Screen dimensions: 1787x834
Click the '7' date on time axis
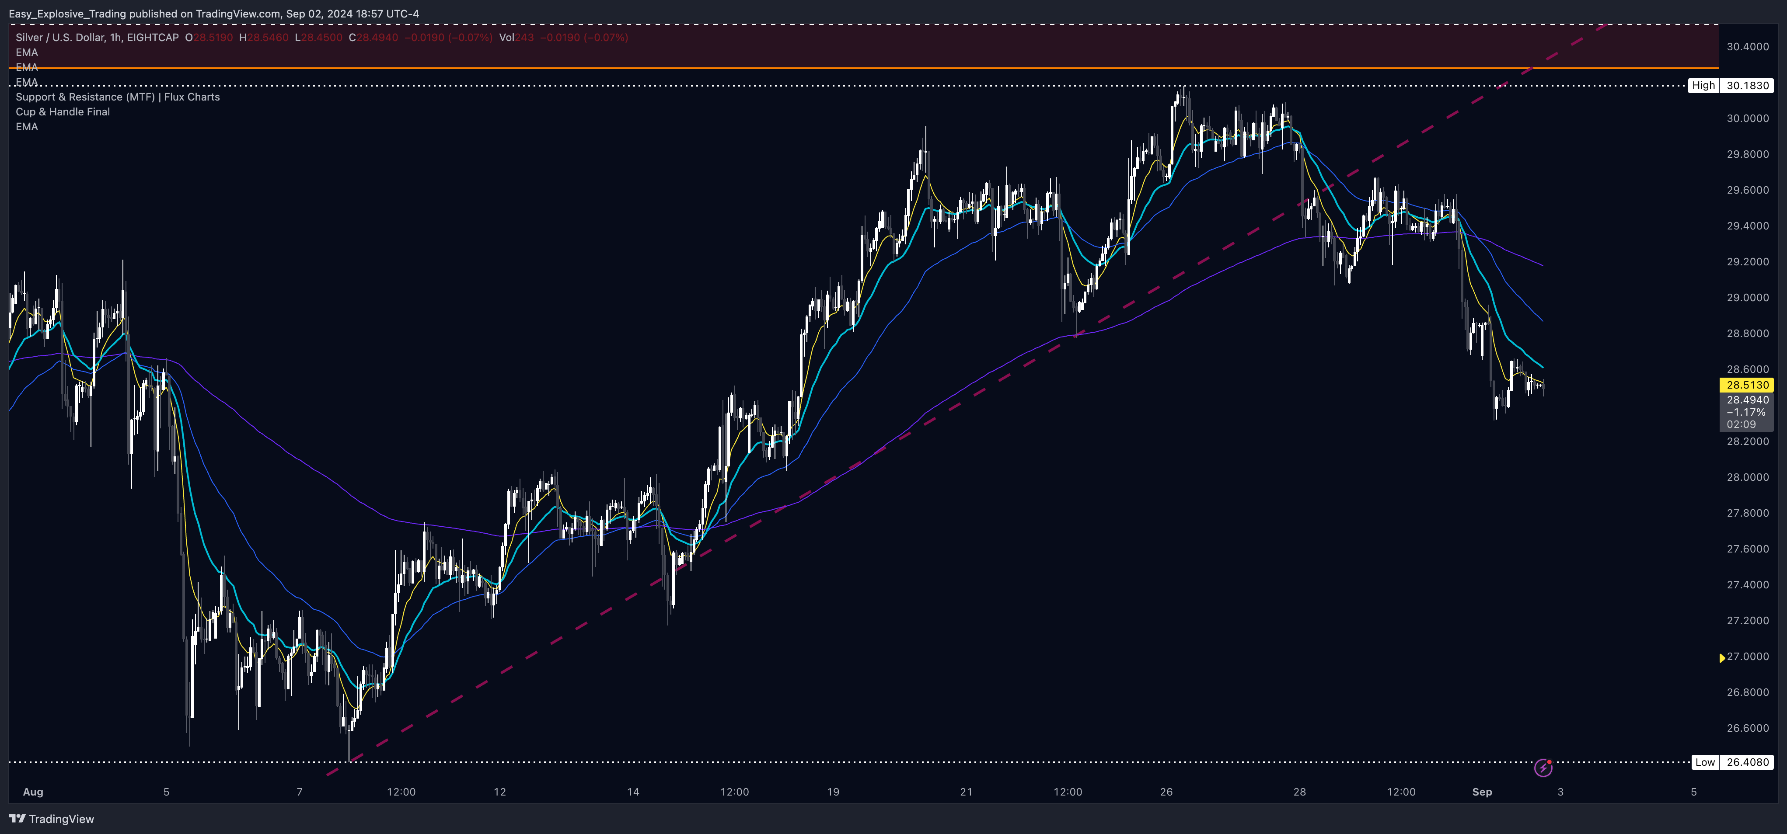(x=300, y=792)
